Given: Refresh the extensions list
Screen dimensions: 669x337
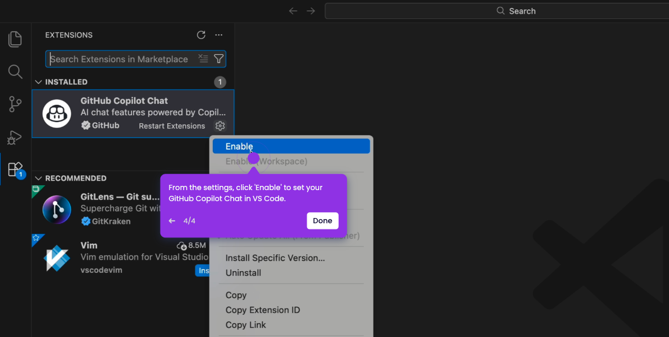Looking at the screenshot, I should (x=201, y=35).
